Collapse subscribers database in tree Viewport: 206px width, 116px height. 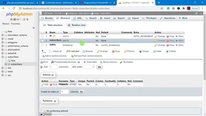coord(3,57)
